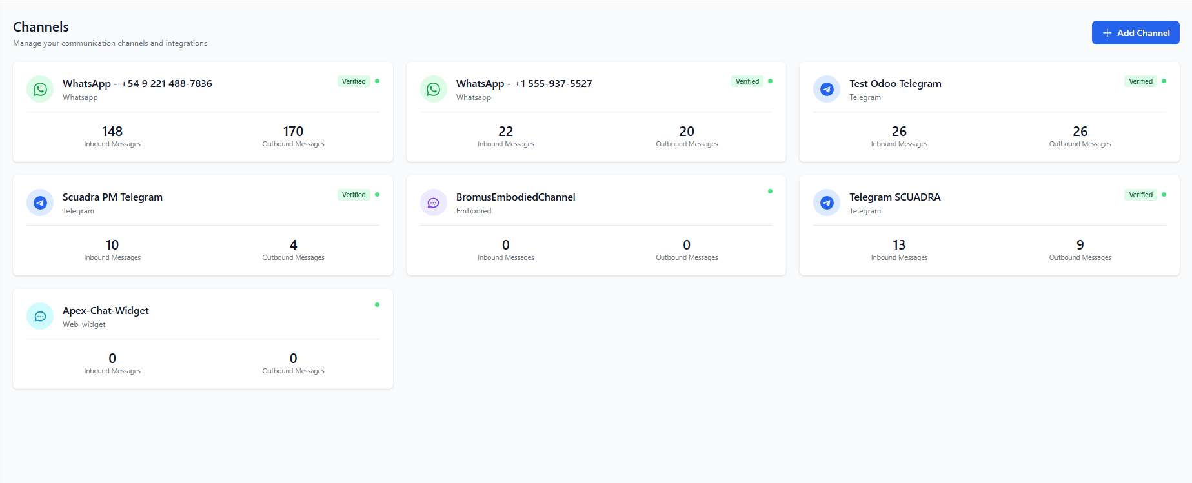Image resolution: width=1192 pixels, height=483 pixels.
Task: Click Verified badge on WhatsApp +1 555 card
Action: click(x=747, y=81)
